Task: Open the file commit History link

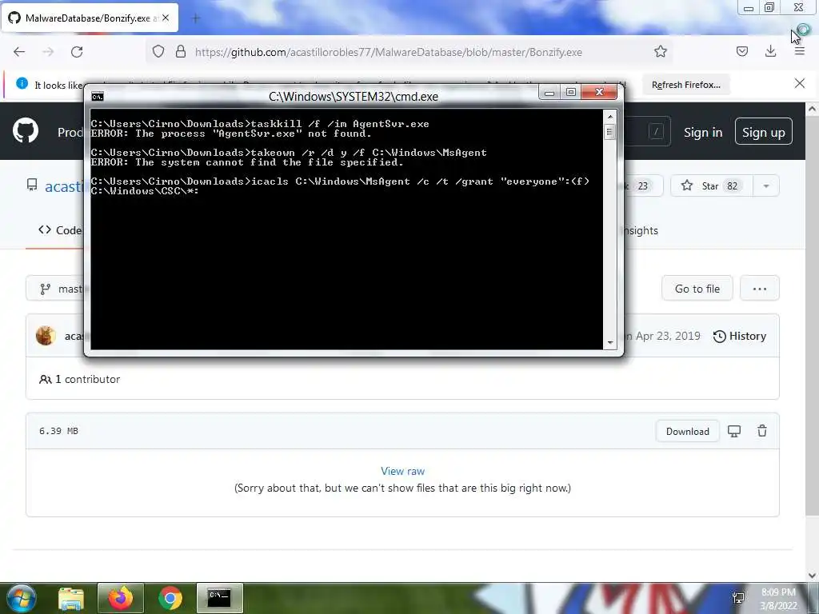Action: [740, 337]
